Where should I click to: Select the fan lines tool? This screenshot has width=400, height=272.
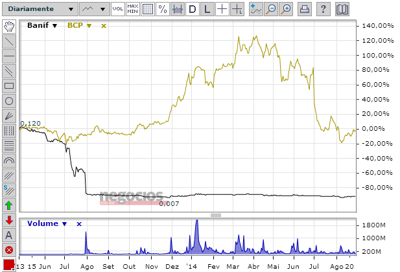(9, 116)
